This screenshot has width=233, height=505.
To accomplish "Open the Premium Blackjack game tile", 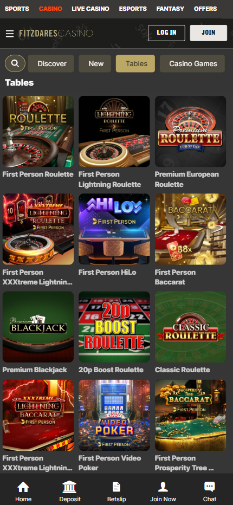I will (x=38, y=327).
